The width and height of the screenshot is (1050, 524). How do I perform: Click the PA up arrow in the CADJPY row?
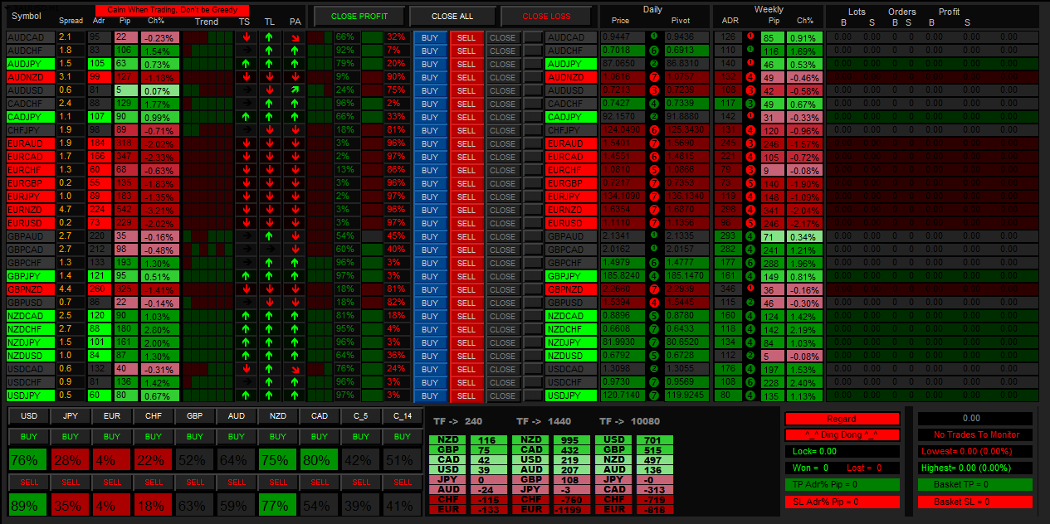pos(295,117)
